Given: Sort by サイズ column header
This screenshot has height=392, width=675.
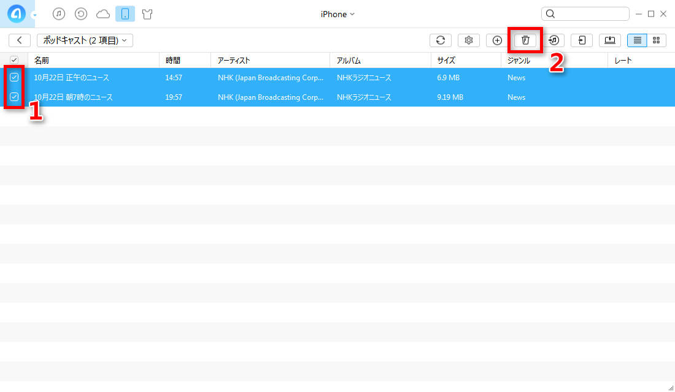Looking at the screenshot, I should click(466, 60).
